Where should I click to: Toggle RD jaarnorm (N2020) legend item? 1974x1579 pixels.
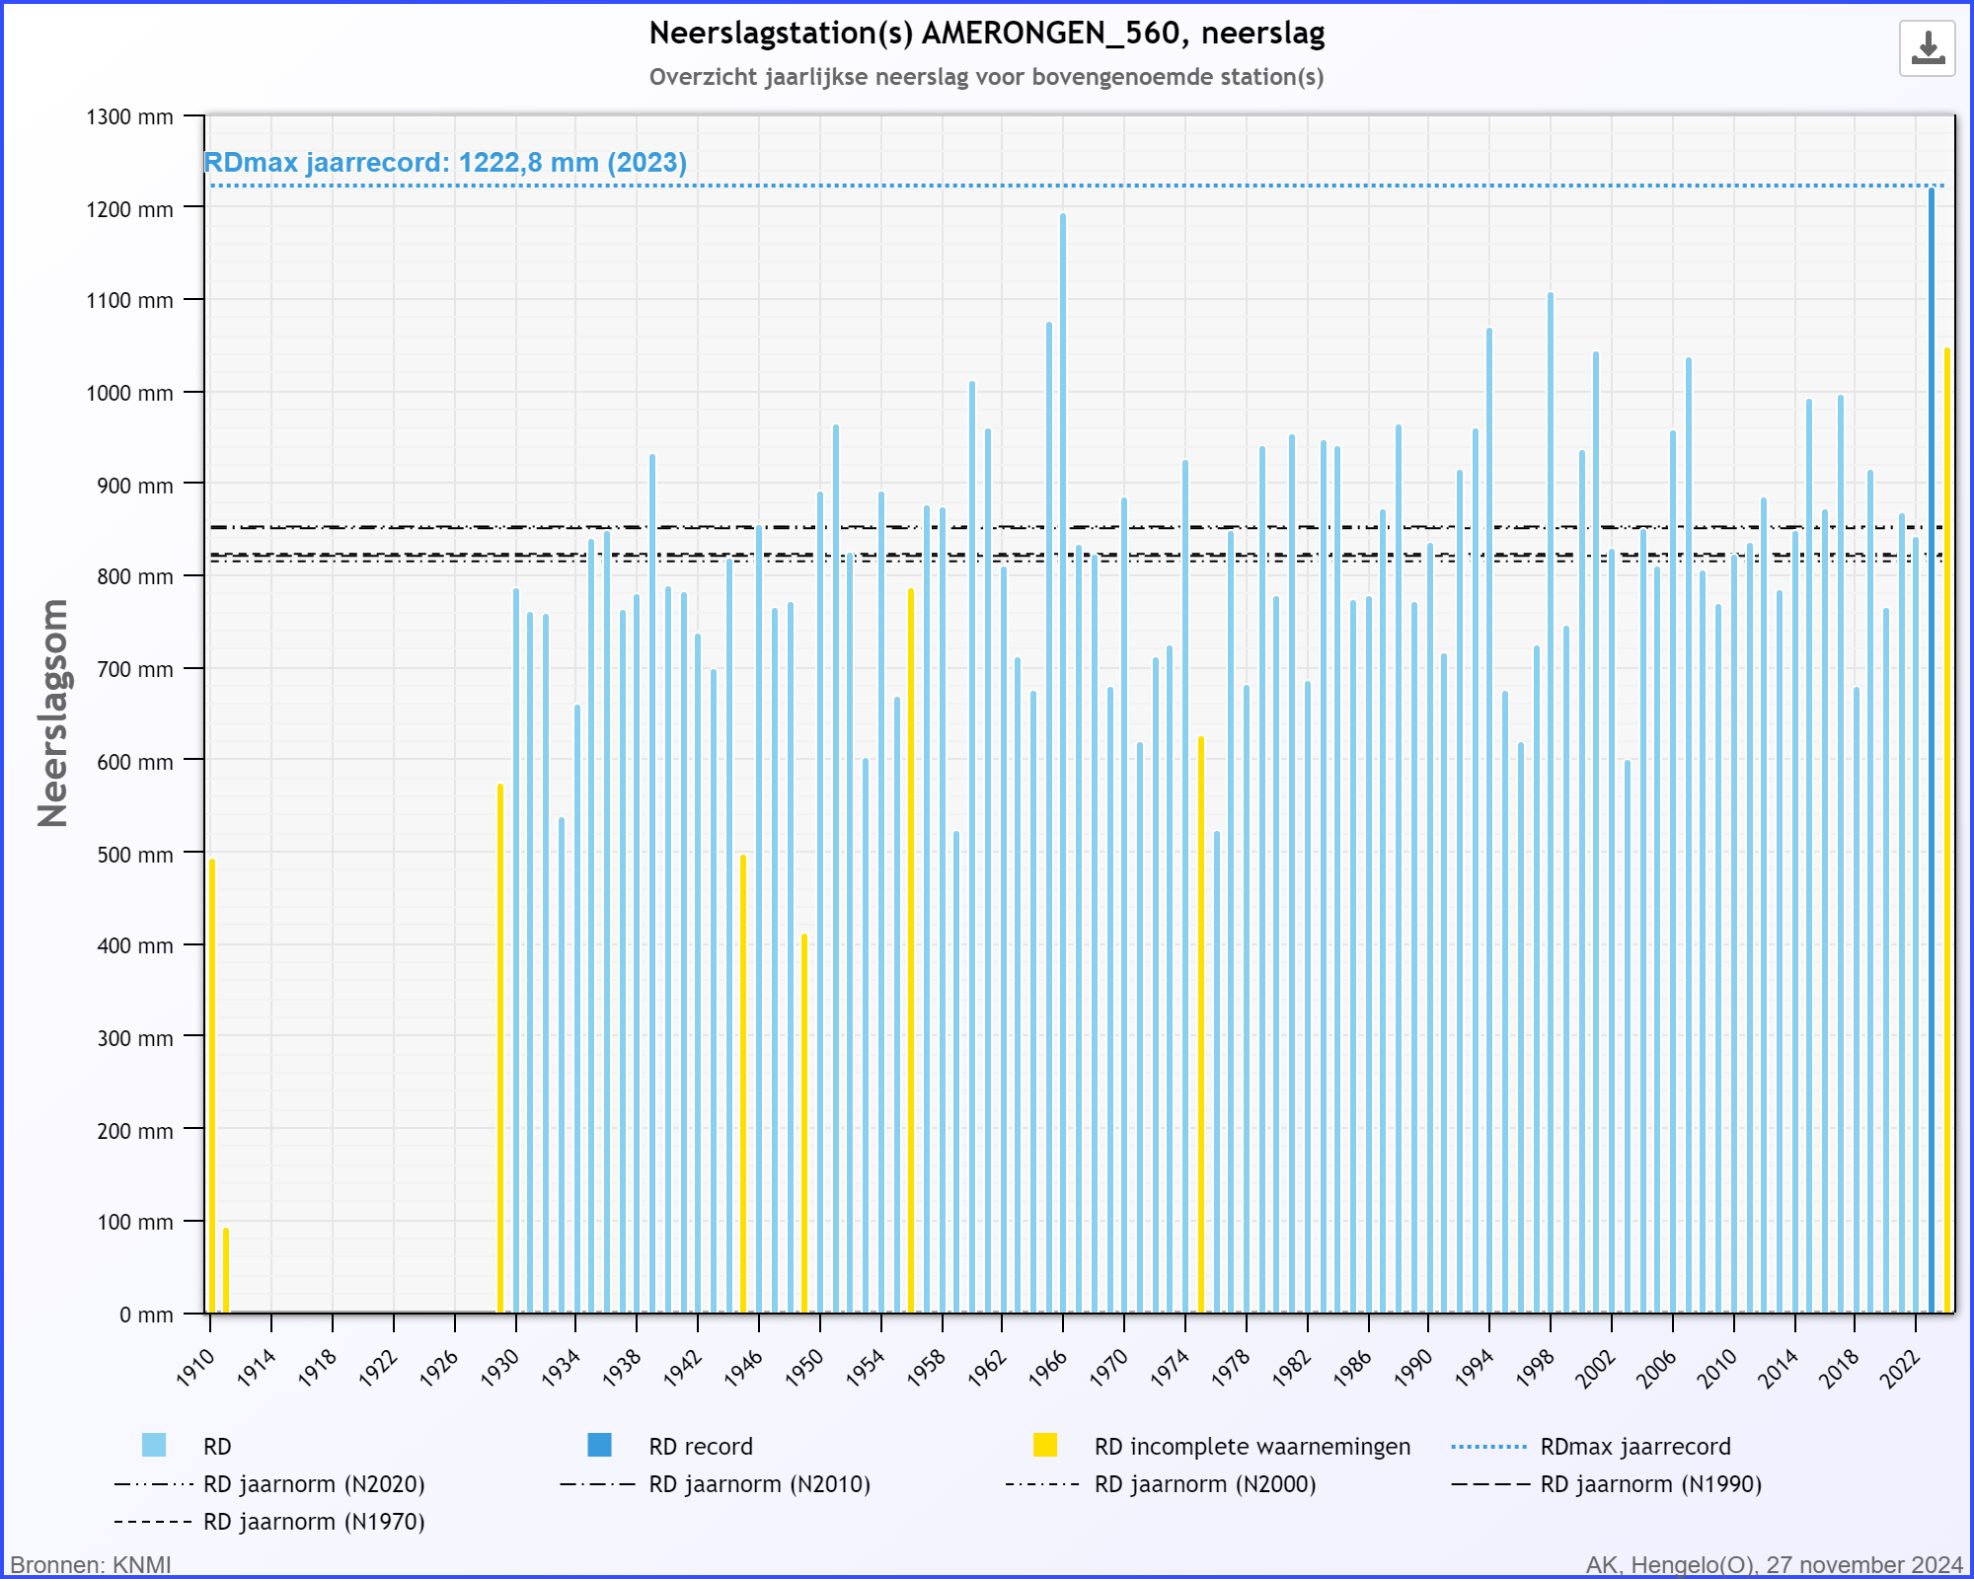pos(313,1484)
